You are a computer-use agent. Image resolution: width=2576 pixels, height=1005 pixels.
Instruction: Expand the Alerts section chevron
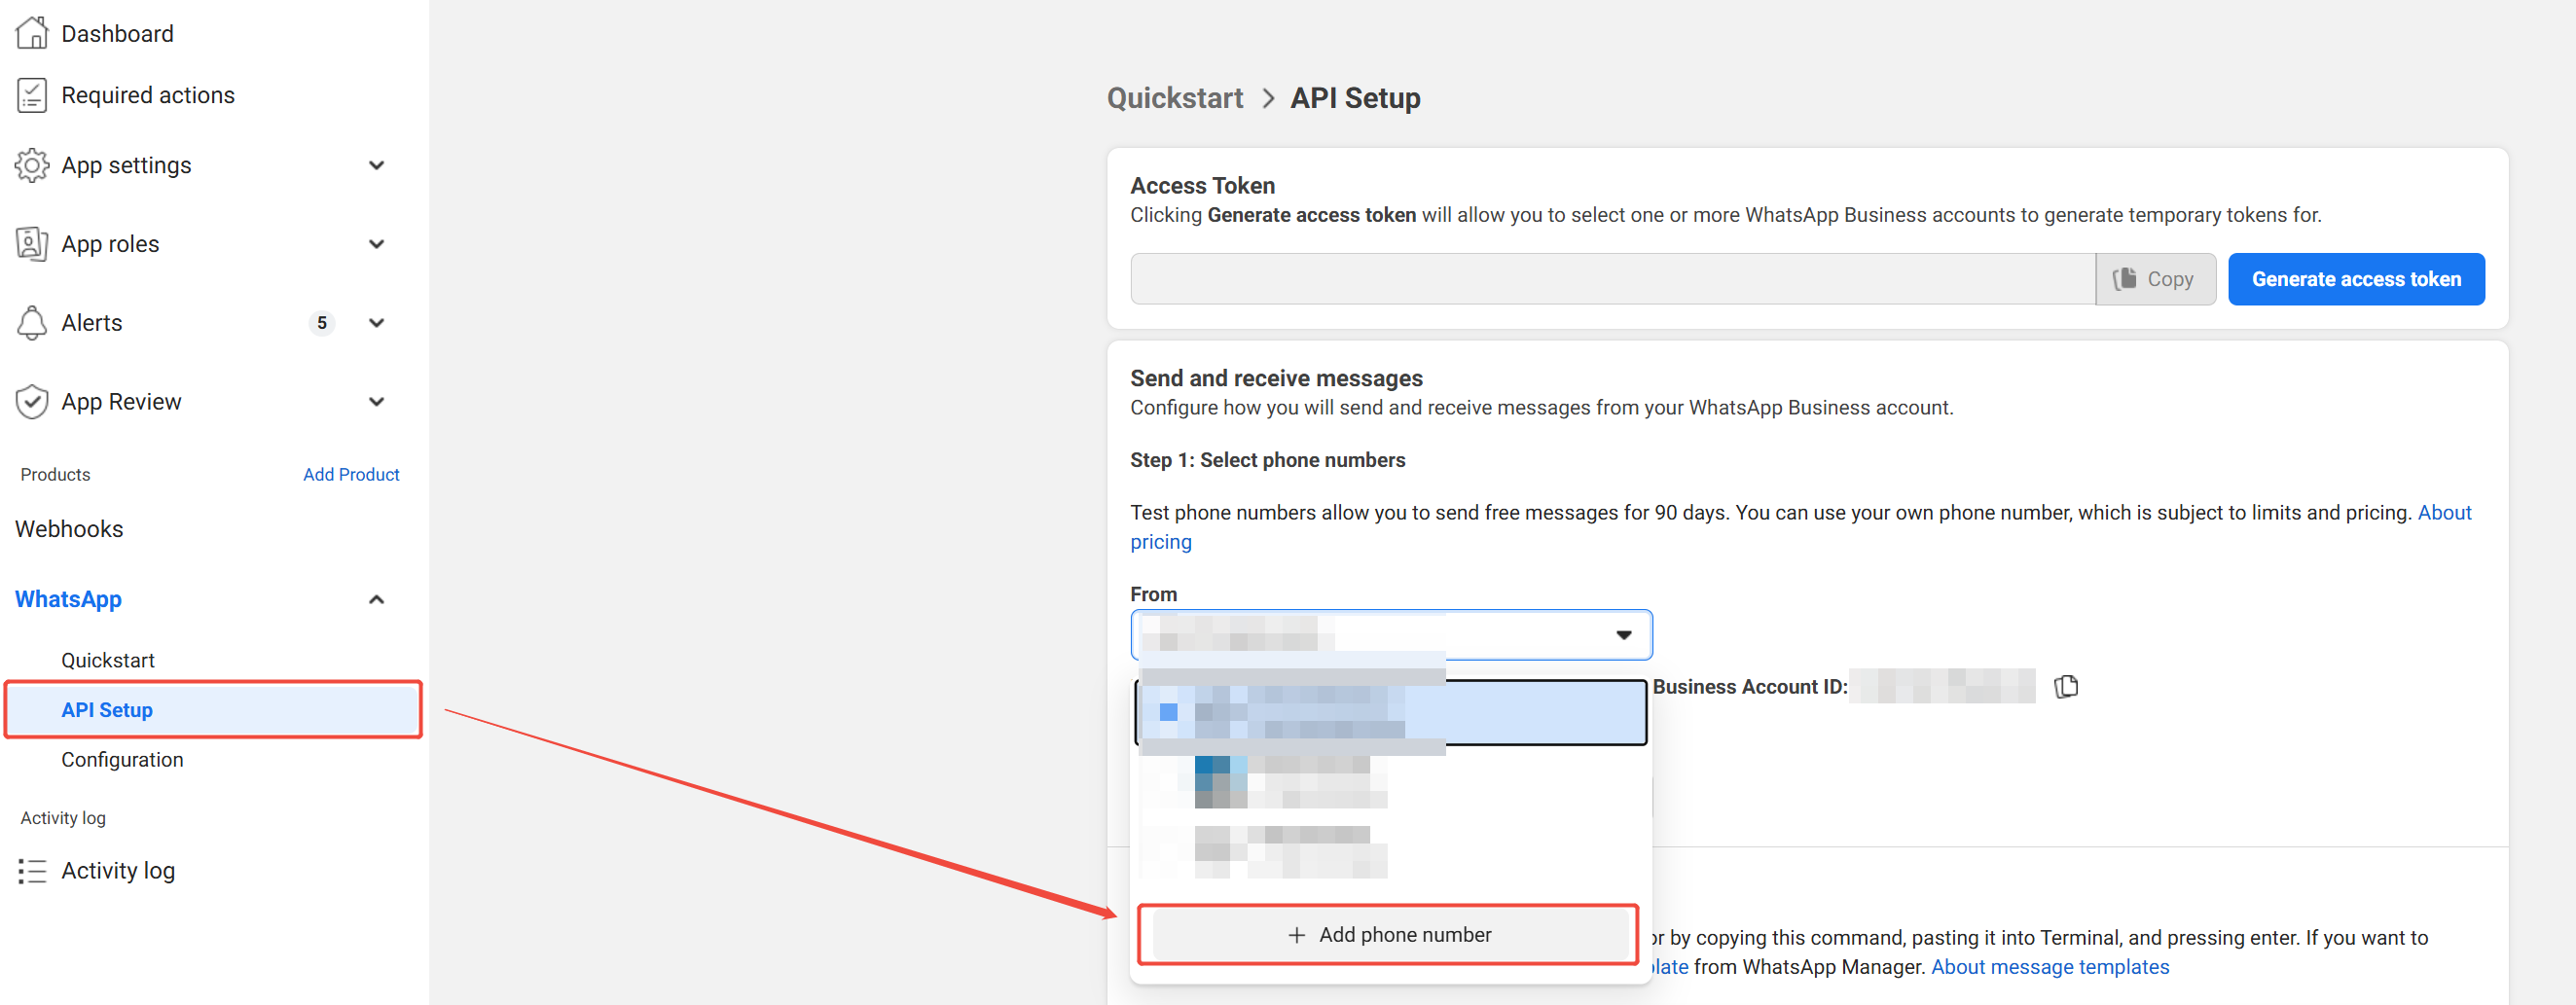coord(377,322)
